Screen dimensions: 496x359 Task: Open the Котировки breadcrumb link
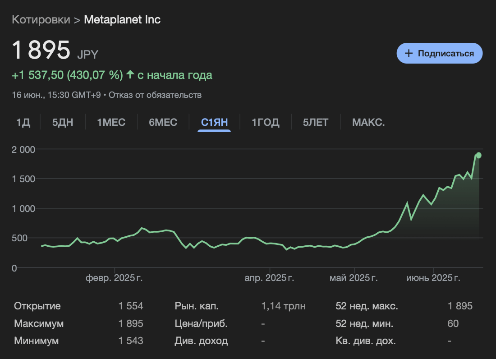pos(41,19)
